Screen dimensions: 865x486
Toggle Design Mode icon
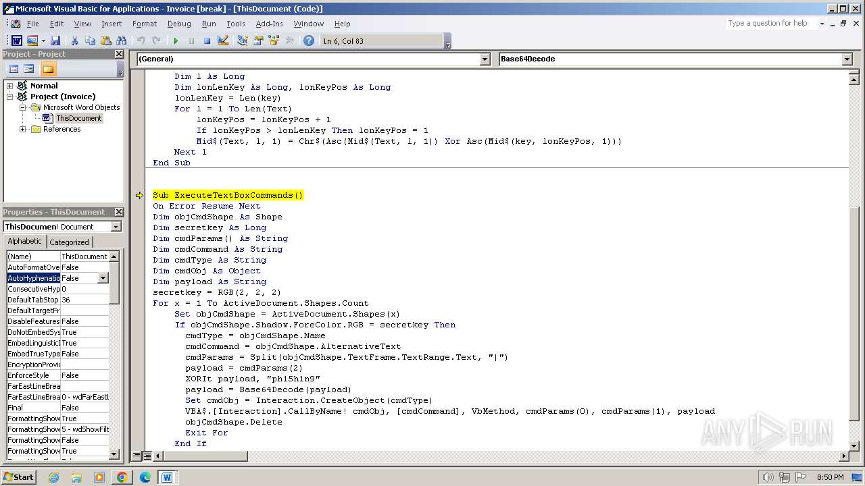[223, 41]
